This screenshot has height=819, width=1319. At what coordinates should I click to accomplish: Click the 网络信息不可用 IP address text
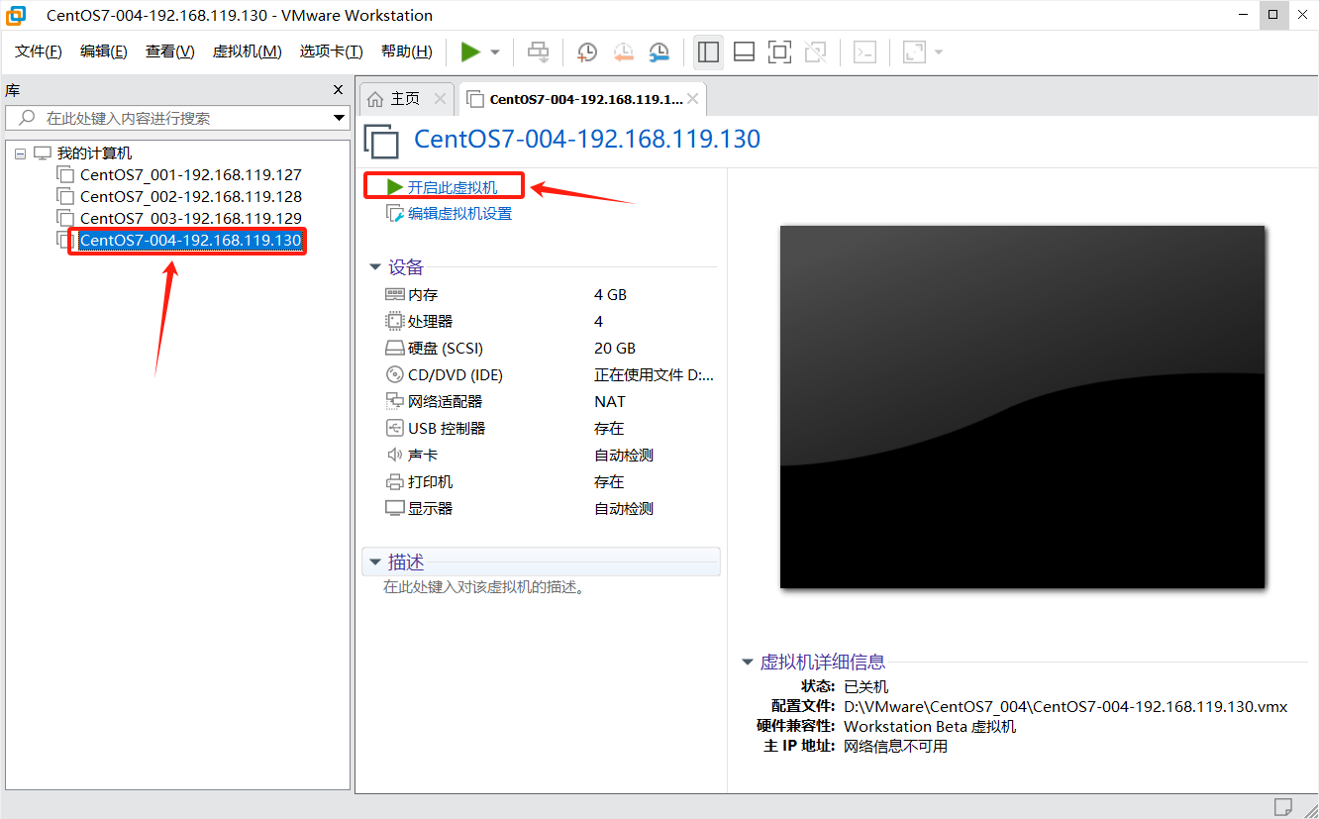tap(896, 747)
